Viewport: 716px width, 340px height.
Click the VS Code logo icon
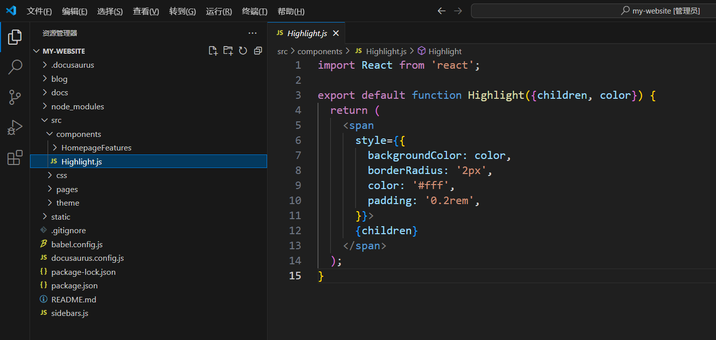tap(11, 11)
